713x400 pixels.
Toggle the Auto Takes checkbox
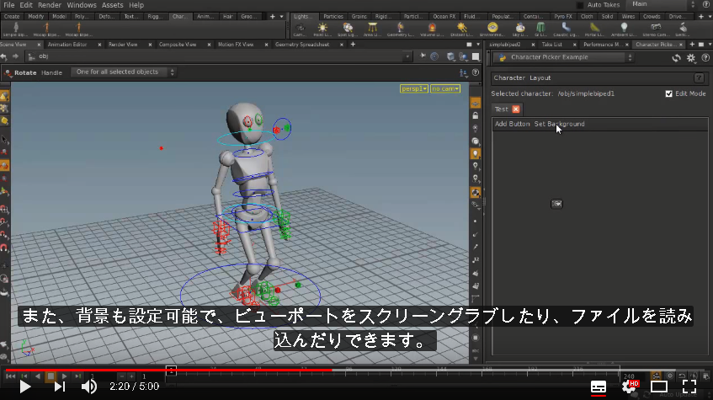580,5
